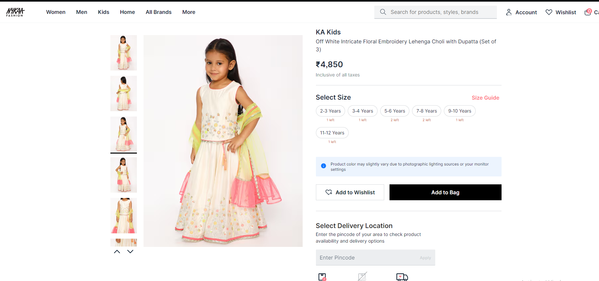Select the first product thumbnail image
Image resolution: width=599 pixels, height=281 pixels.
(124, 53)
